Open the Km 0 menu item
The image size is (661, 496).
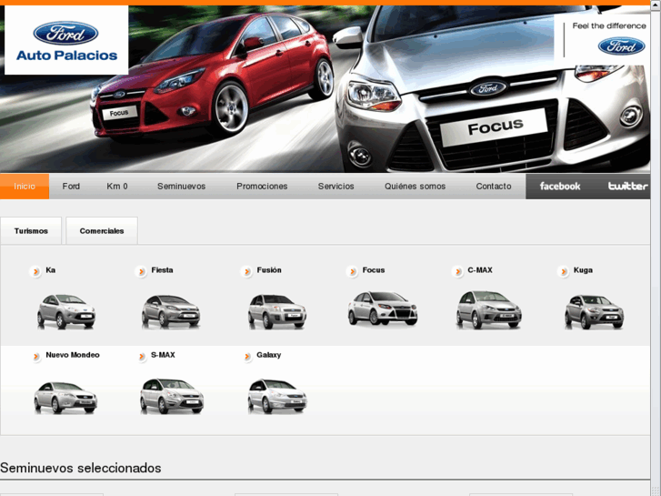pyautogui.click(x=117, y=187)
